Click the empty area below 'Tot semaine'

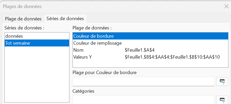click(37, 75)
